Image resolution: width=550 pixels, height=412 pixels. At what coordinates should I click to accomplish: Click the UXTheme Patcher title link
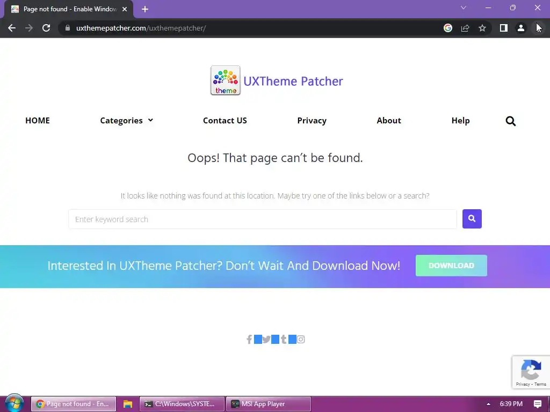(x=293, y=82)
